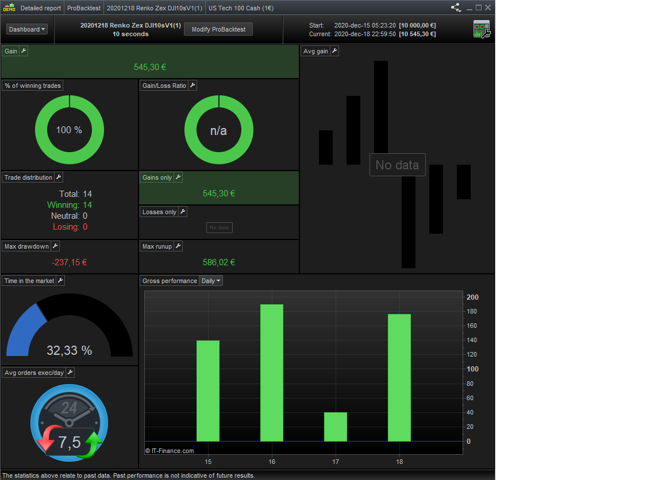The image size is (662, 480).
Task: Open wrench settings for Trade distribution
Action: pos(59,177)
